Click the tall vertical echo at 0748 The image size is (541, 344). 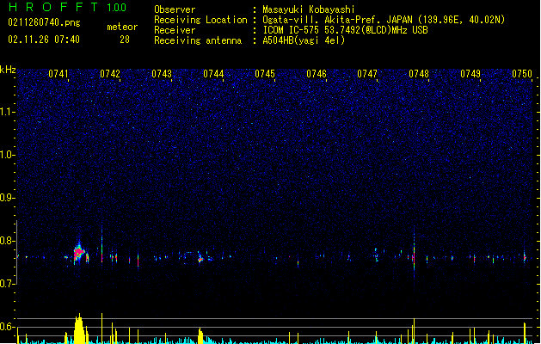pos(414,255)
